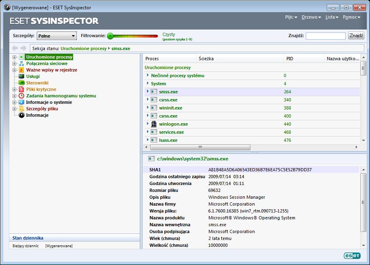This screenshot has width=370, height=265.
Task: Expand the System process row
Action: point(148,83)
